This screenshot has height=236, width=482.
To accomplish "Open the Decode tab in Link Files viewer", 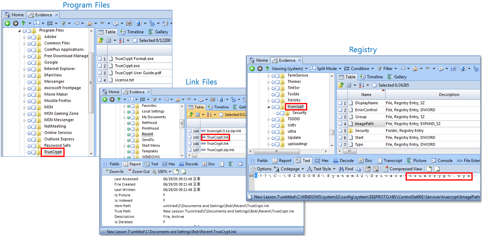I will click(189, 164).
